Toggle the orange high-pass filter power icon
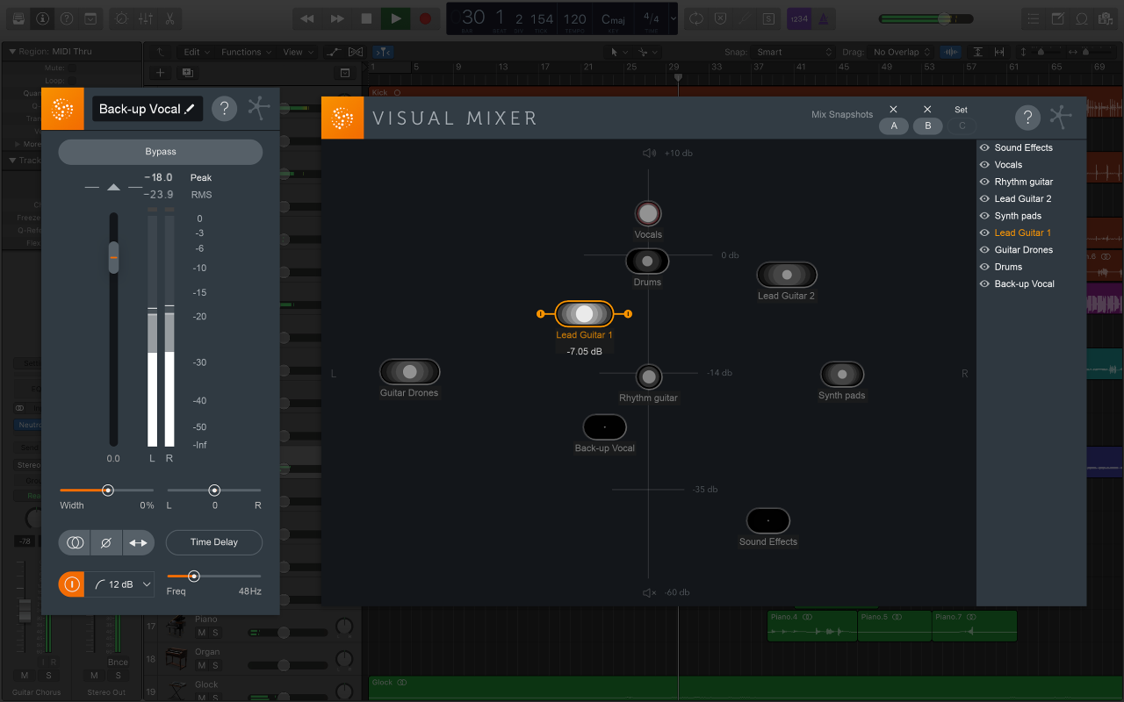Image resolution: width=1124 pixels, height=702 pixels. [71, 584]
